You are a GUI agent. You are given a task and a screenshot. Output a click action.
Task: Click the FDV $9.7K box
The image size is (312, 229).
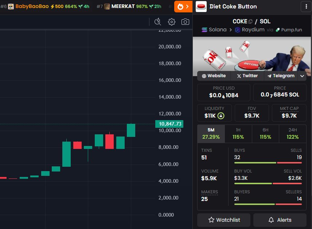click(252, 113)
